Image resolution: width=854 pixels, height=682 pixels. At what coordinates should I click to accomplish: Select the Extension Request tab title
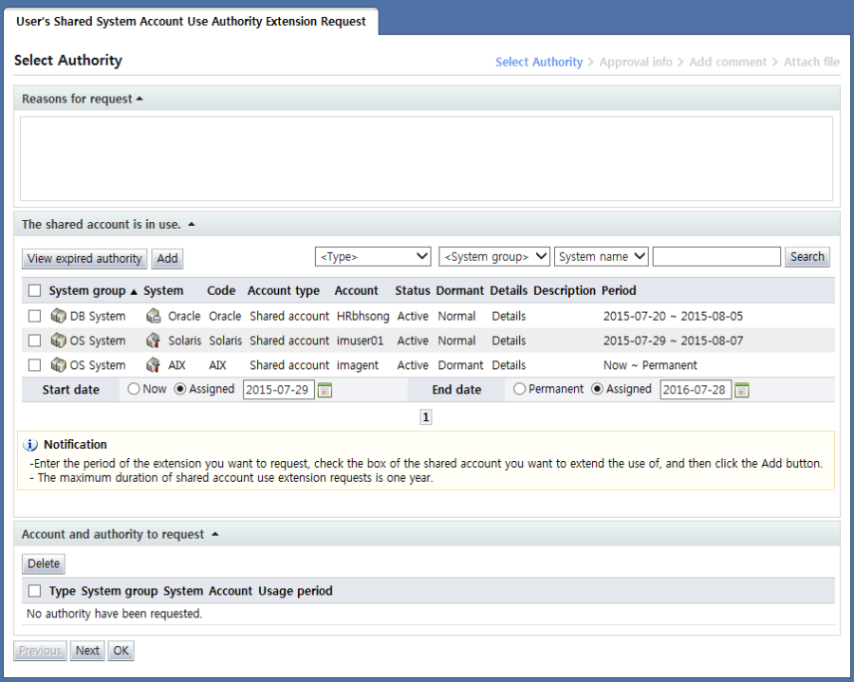[191, 21]
